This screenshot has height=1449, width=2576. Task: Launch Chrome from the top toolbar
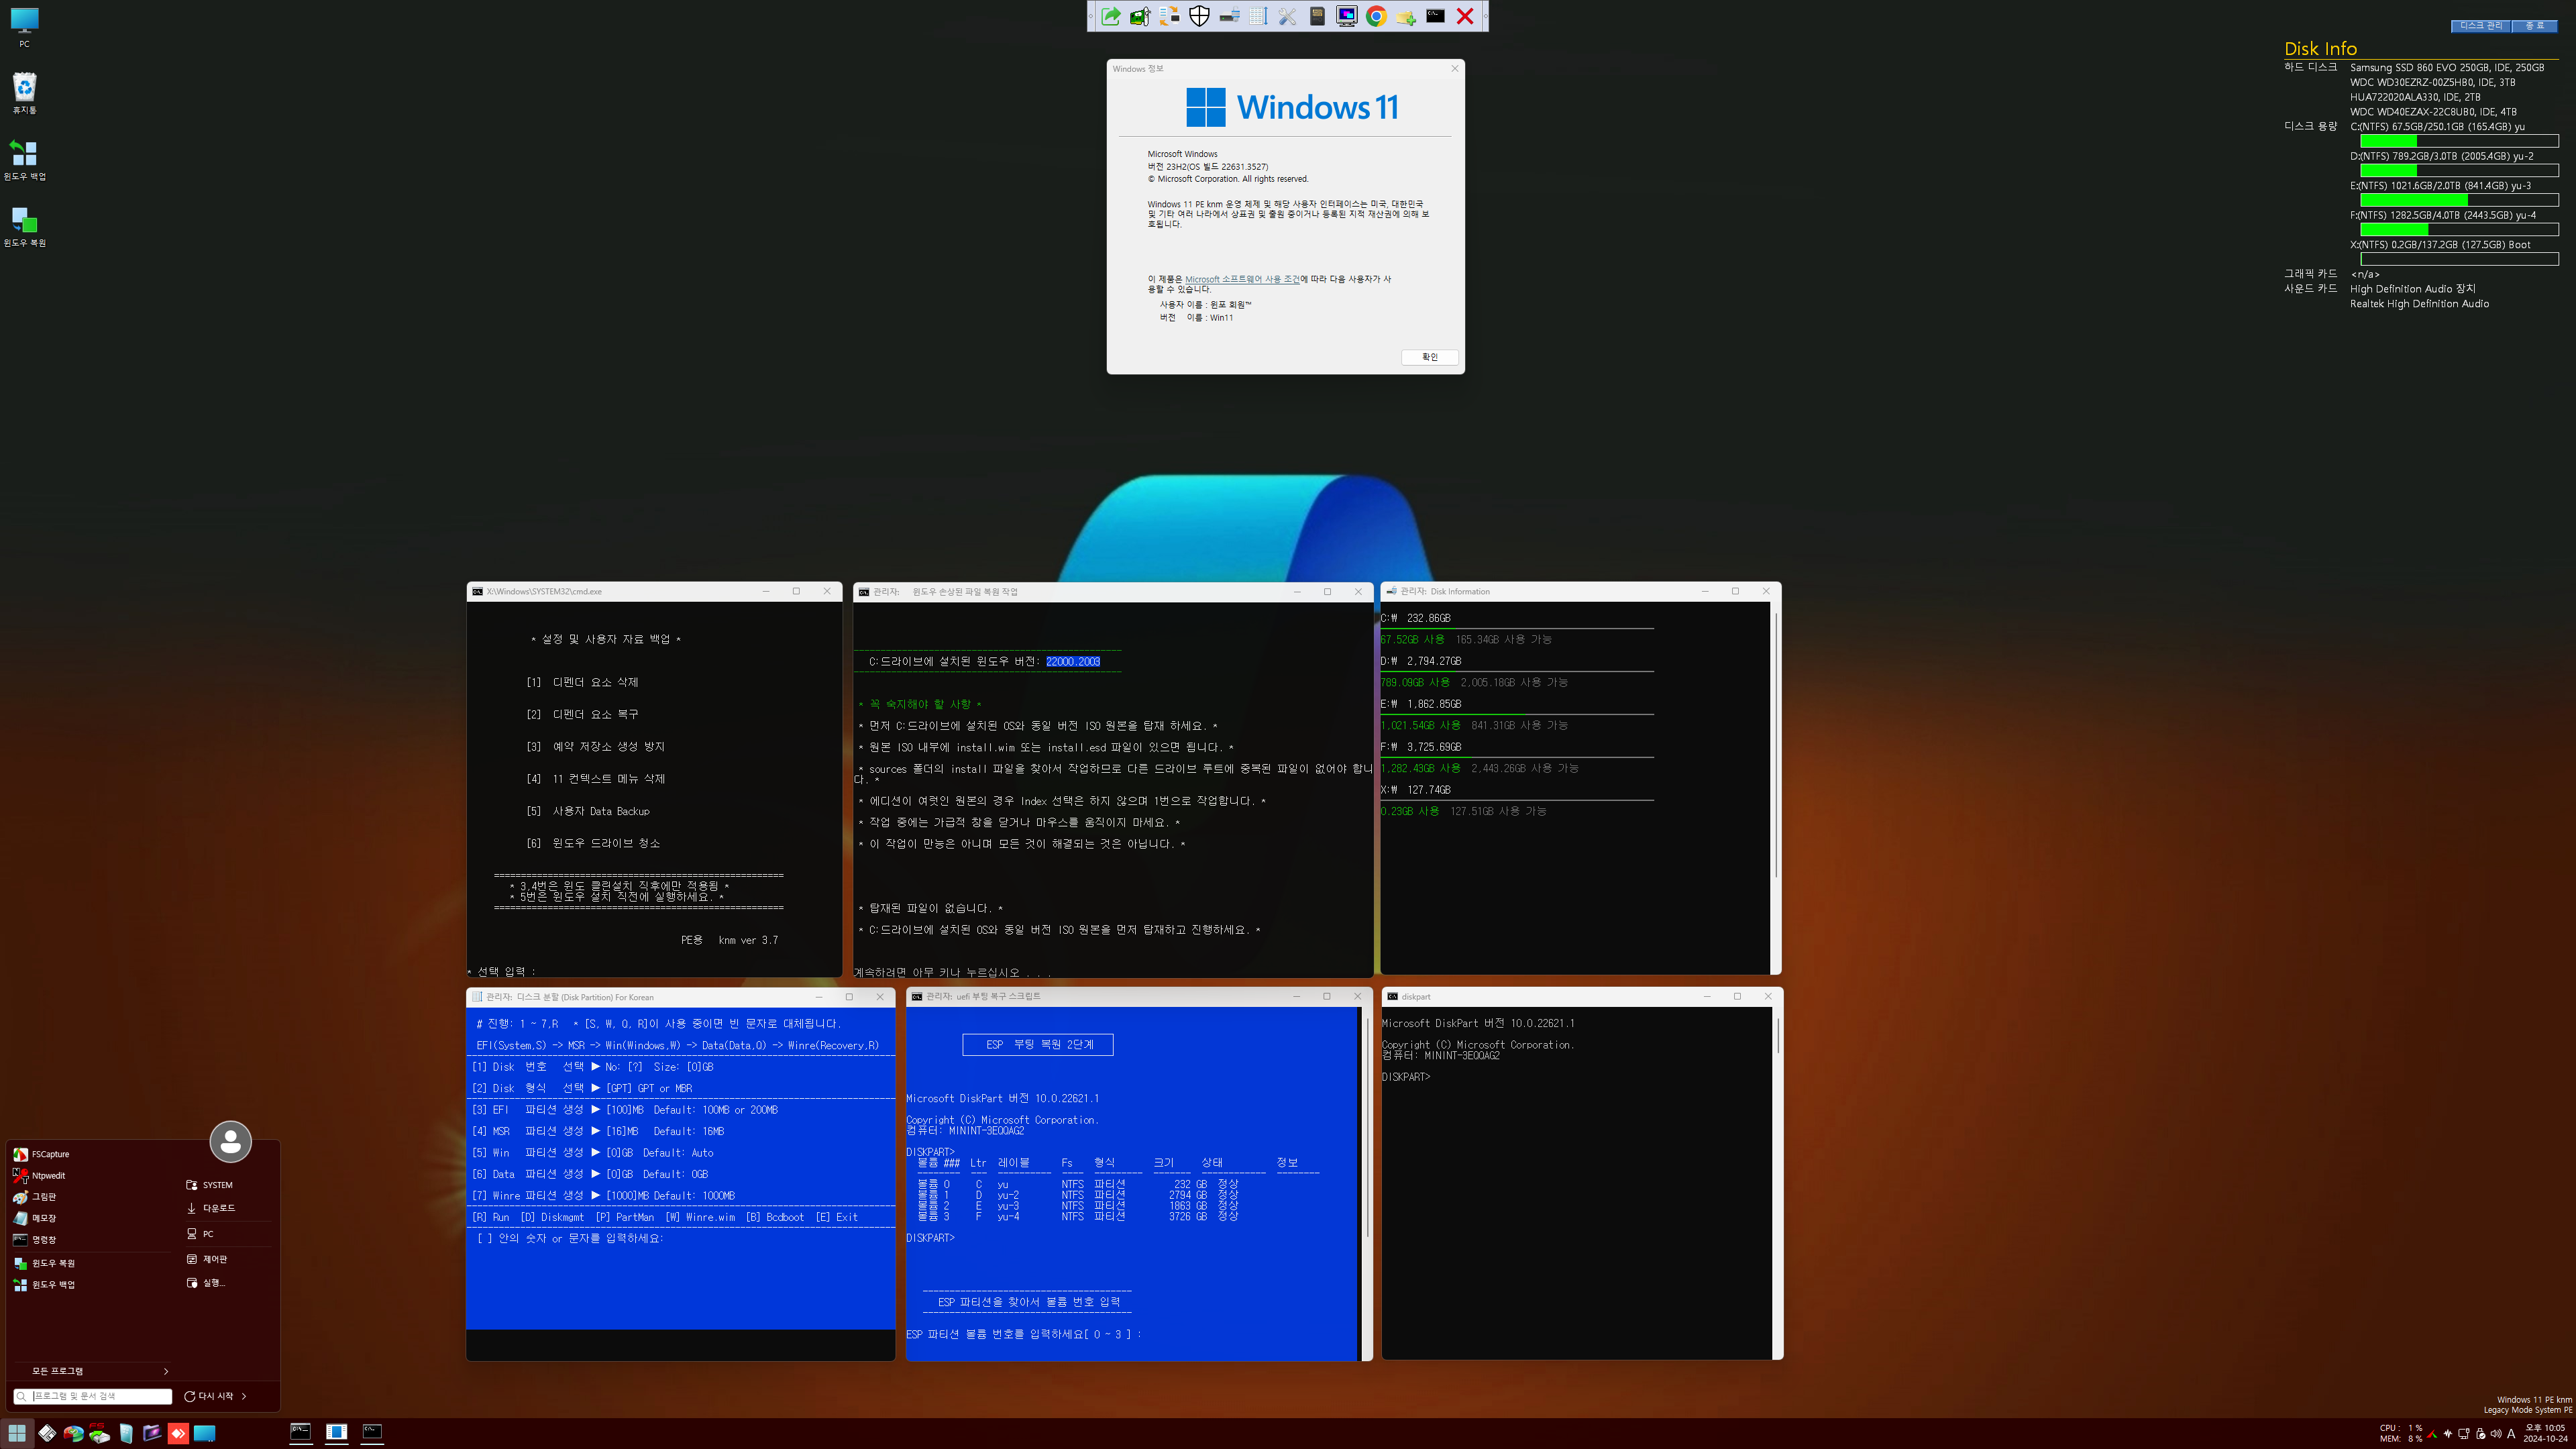click(1376, 16)
